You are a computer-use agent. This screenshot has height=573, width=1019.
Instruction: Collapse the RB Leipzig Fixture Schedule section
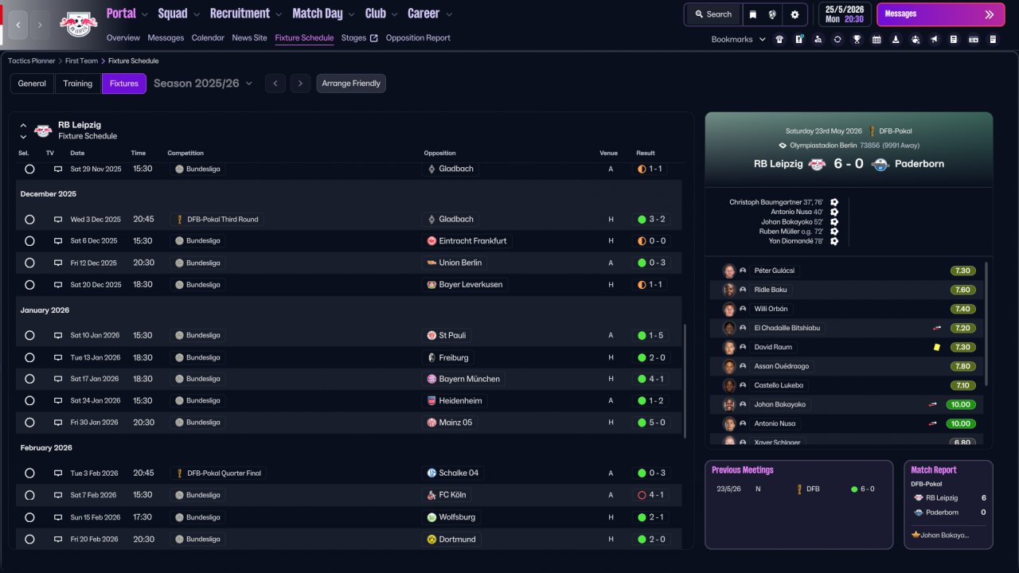tap(23, 126)
